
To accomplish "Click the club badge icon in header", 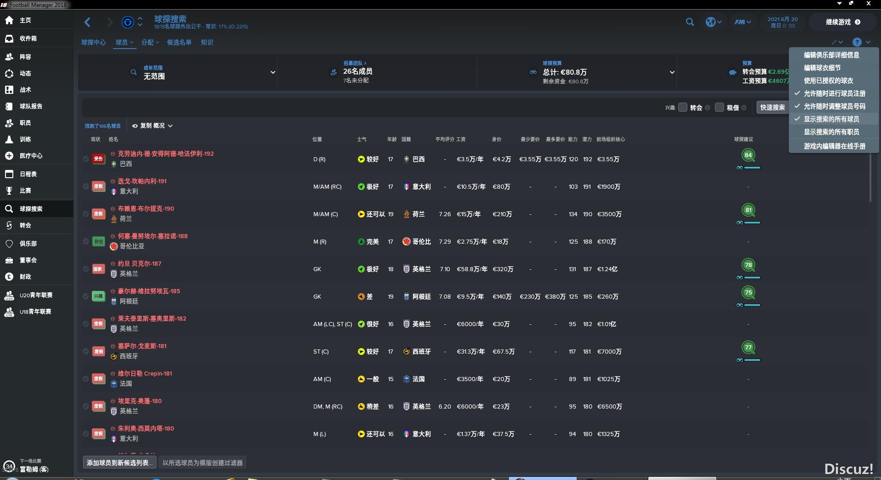I will click(x=128, y=22).
